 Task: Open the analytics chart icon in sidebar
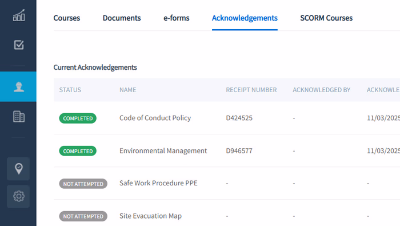coord(19,15)
